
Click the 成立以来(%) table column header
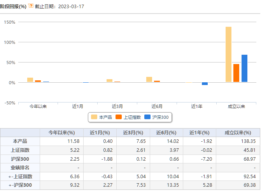238,133
